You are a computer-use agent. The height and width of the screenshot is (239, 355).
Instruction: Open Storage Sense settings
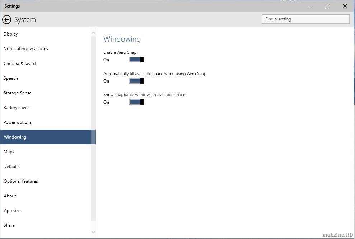pyautogui.click(x=46, y=93)
